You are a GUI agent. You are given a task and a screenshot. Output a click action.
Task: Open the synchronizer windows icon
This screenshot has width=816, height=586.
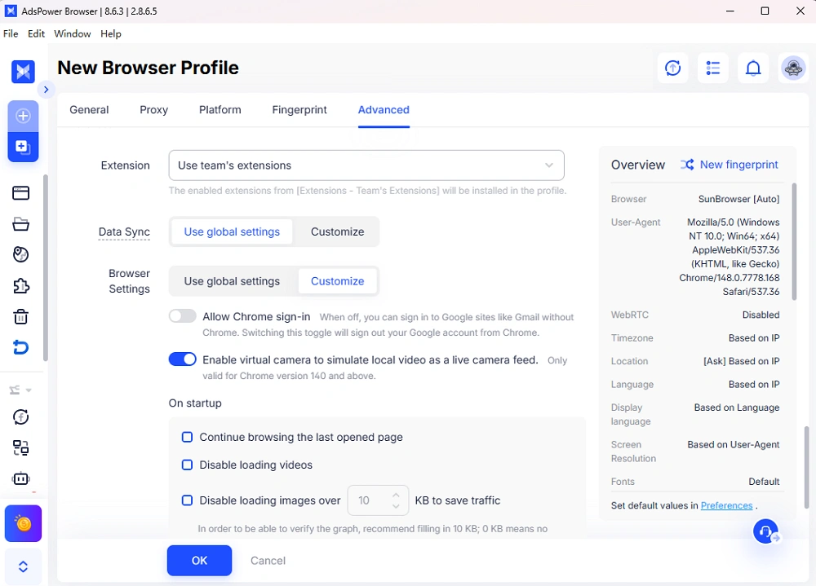coord(21,447)
